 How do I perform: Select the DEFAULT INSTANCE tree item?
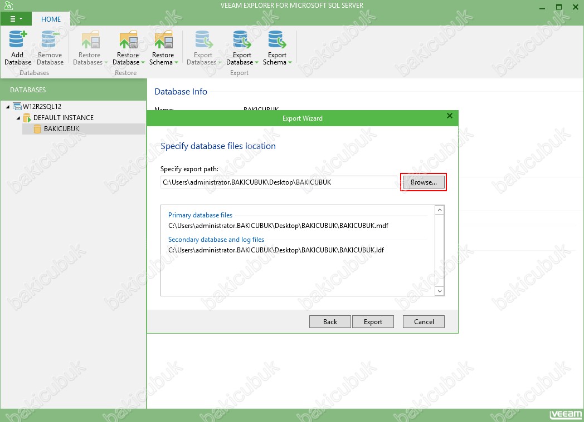[x=64, y=118]
